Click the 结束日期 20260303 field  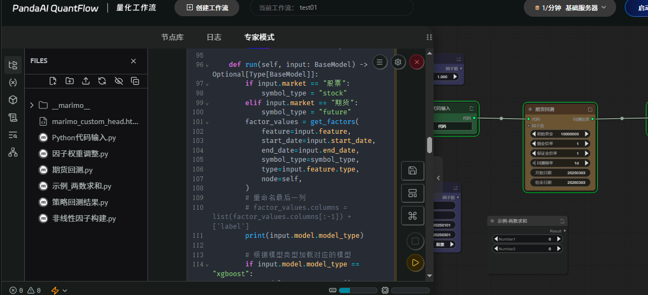(561, 182)
